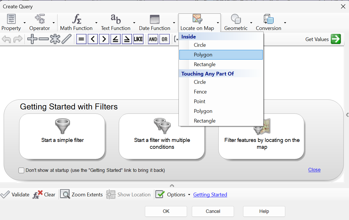Insert the less-than-or-equal operator
This screenshot has height=220, width=349.
pyautogui.click(x=116, y=39)
